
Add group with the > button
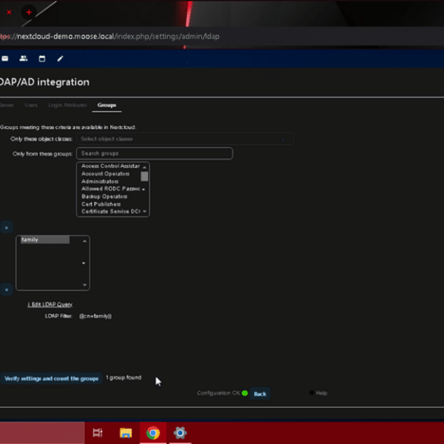pos(7,228)
